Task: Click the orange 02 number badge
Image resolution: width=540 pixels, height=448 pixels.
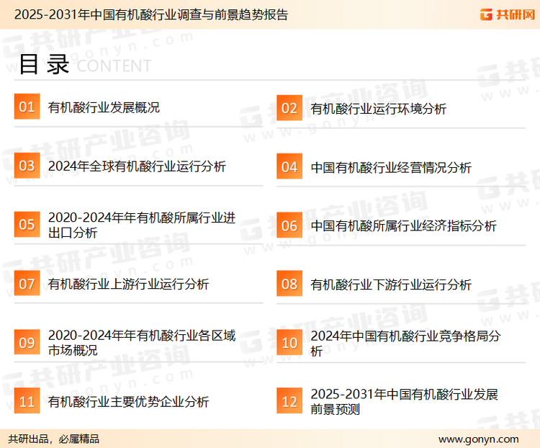Action: [289, 108]
